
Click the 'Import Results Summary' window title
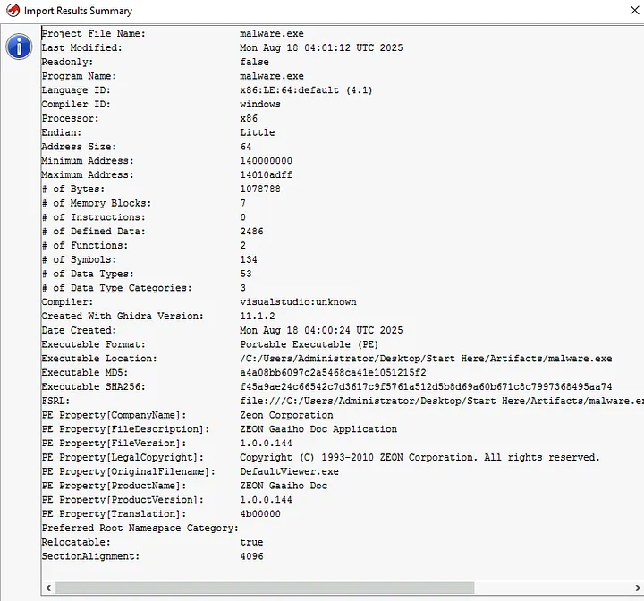[78, 11]
